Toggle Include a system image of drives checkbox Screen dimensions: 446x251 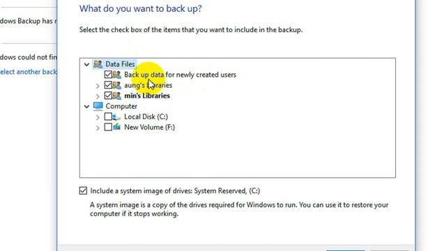[x=83, y=190]
